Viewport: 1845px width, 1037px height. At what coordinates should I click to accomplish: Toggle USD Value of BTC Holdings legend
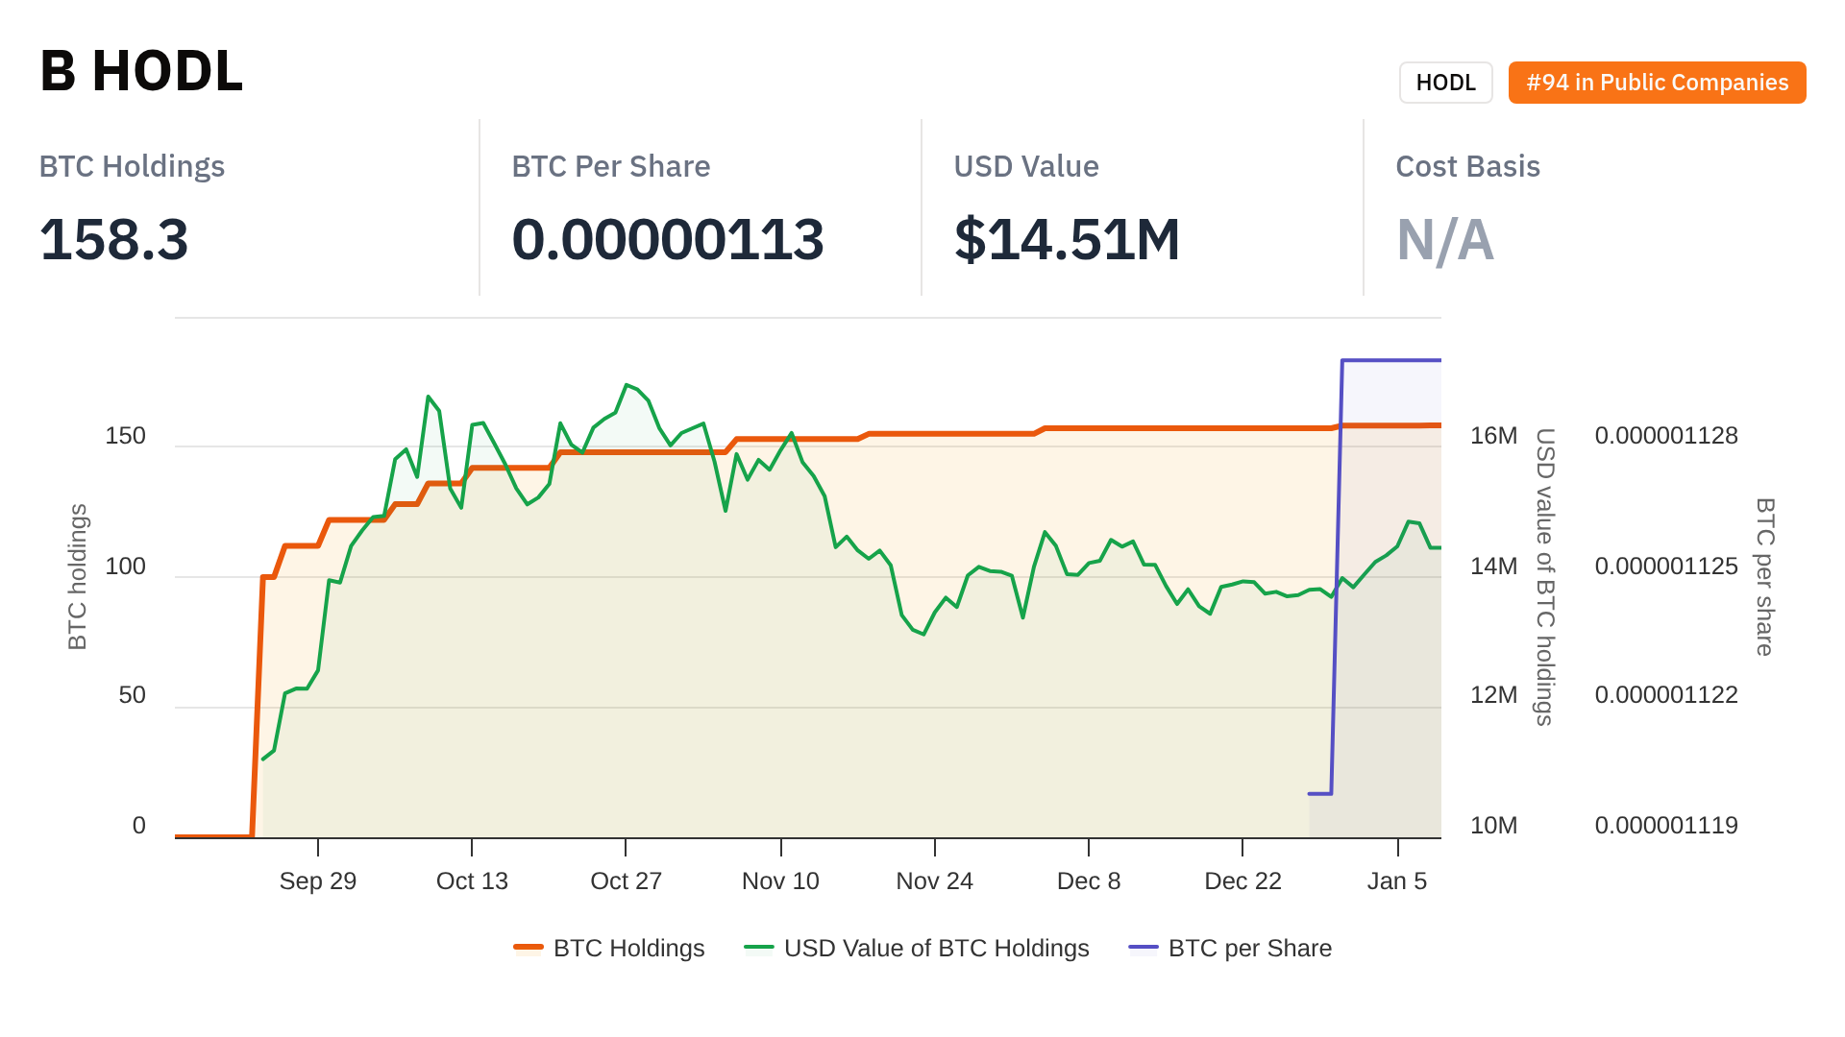coord(936,949)
